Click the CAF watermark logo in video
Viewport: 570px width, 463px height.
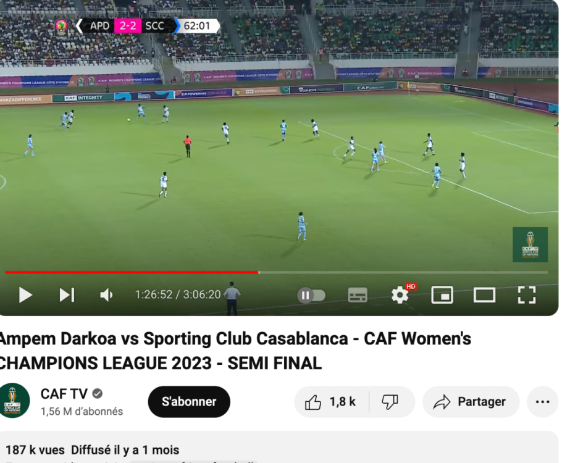click(x=530, y=244)
